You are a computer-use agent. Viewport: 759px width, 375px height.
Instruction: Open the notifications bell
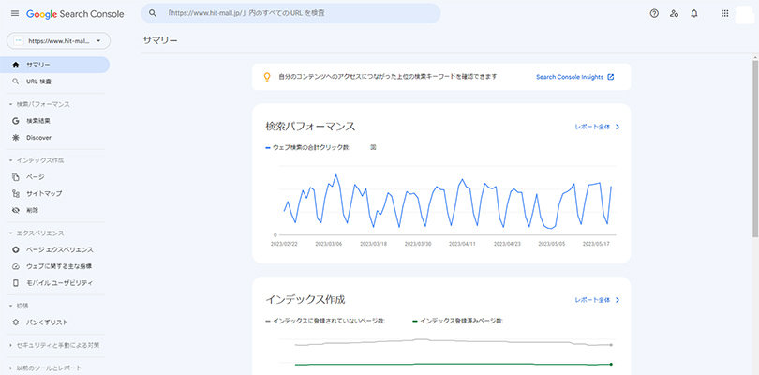(693, 13)
